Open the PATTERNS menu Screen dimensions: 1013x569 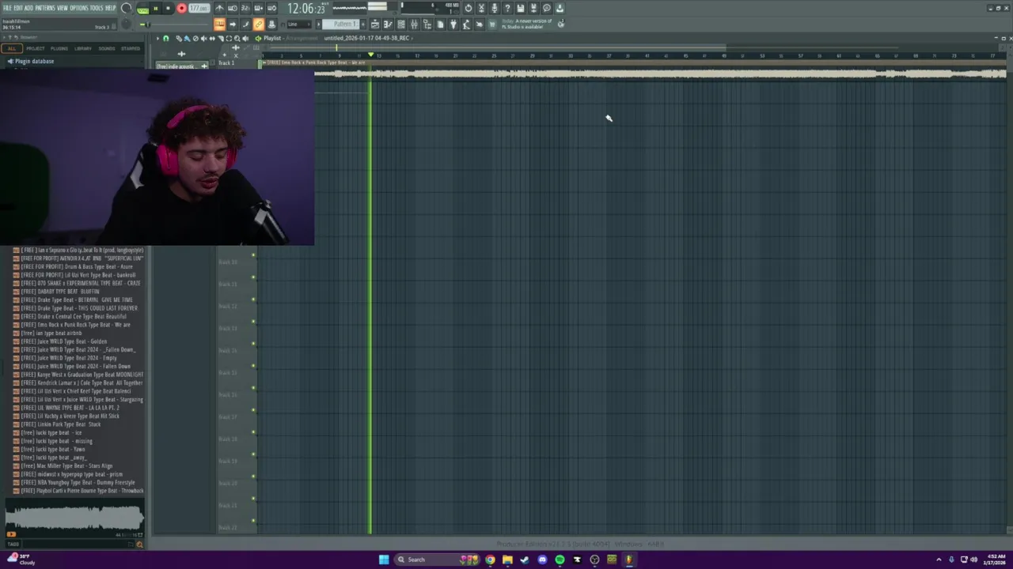click(44, 8)
